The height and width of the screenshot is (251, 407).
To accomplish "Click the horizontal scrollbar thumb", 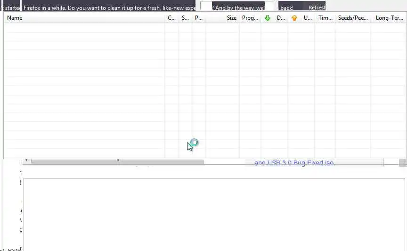I will (118, 161).
